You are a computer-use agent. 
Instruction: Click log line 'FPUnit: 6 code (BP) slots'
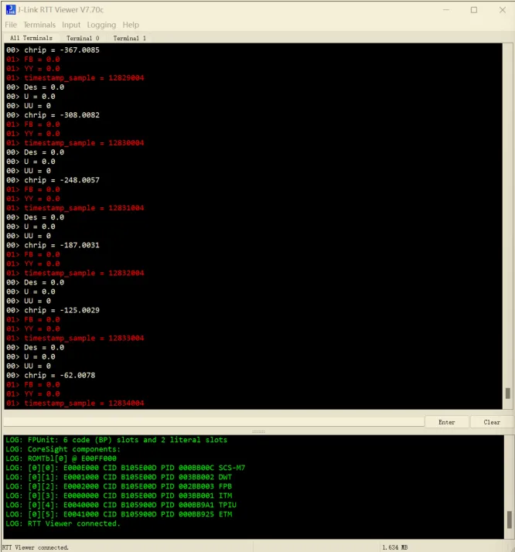point(116,440)
